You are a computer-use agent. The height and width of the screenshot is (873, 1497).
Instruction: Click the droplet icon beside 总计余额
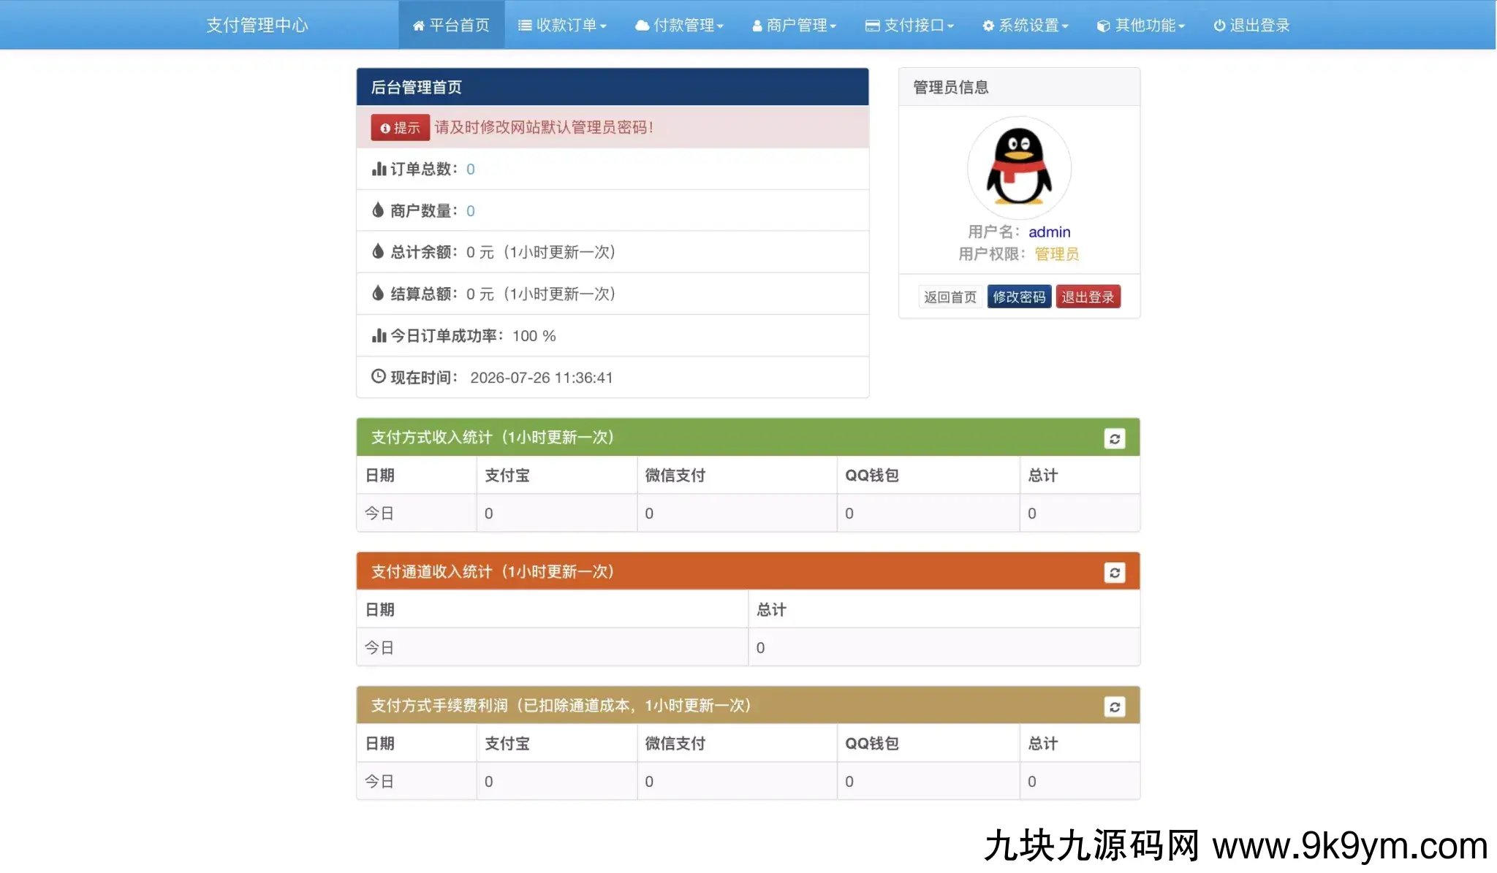tap(378, 251)
